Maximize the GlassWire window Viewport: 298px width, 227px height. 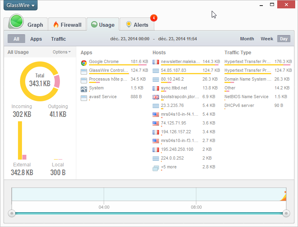(272, 4)
